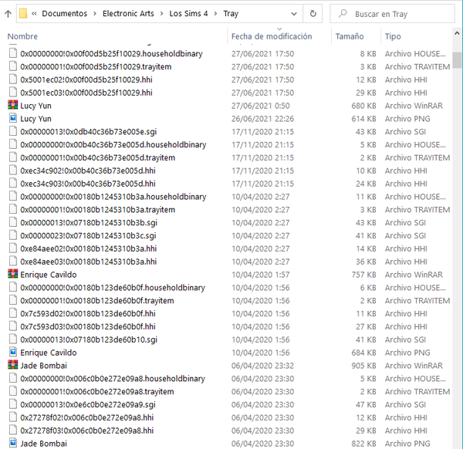Open the address bar history dropdown
The image size is (463, 449).
pos(294,14)
